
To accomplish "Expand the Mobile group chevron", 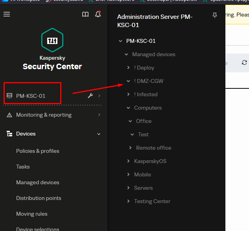I will pyautogui.click(x=128, y=174).
